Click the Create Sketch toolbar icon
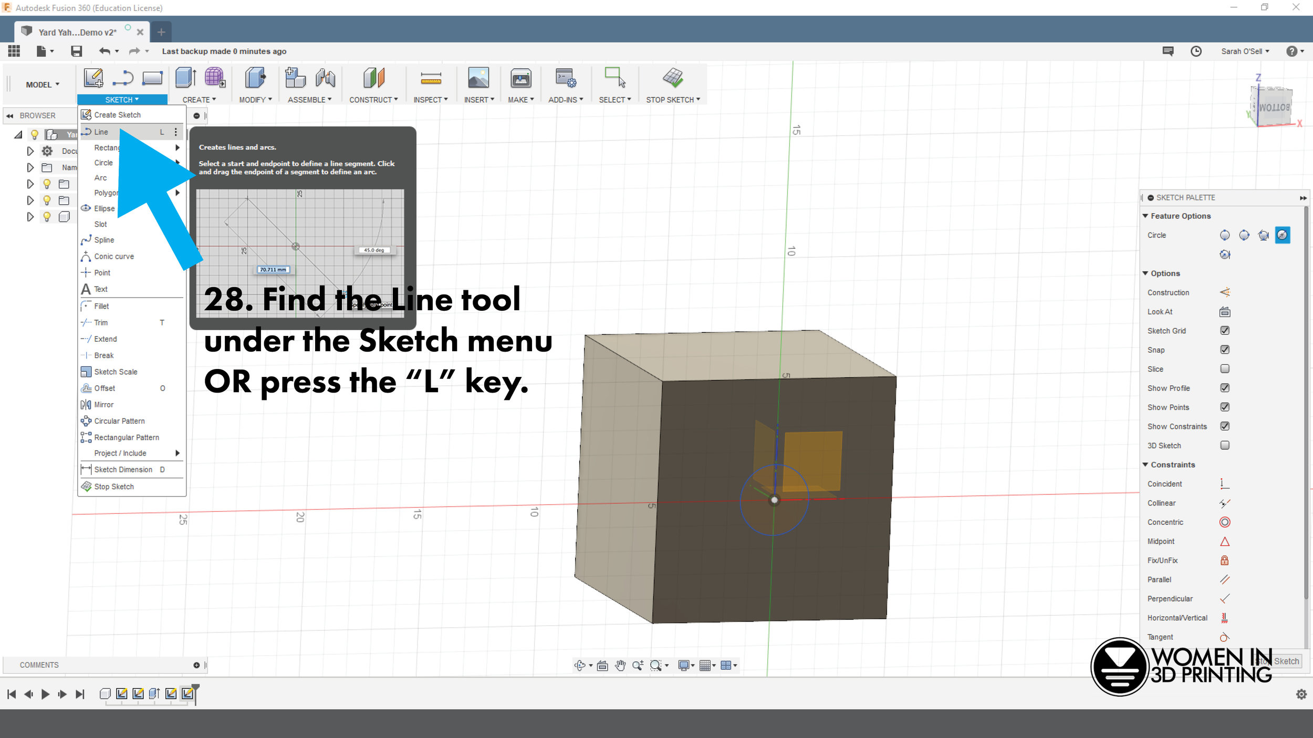 pos(93,78)
